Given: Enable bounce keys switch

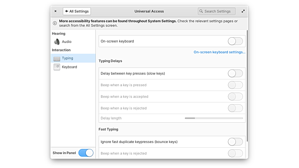Looking at the screenshot, I should [x=235, y=142].
